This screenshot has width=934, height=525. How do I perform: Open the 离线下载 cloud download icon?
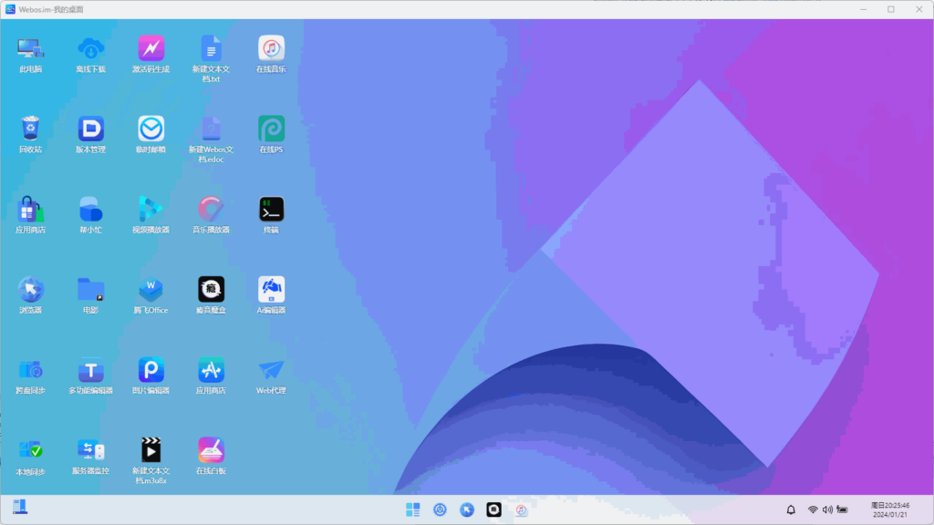point(90,49)
